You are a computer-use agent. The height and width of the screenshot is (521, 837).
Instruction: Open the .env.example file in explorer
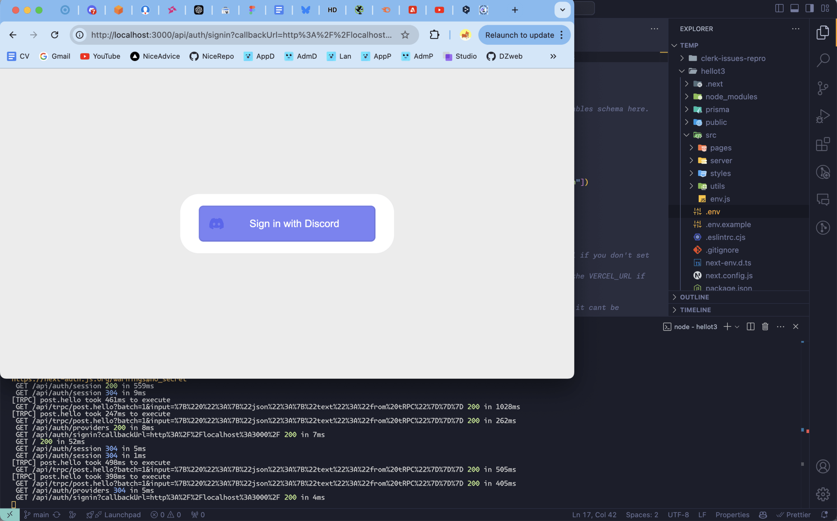coord(728,224)
